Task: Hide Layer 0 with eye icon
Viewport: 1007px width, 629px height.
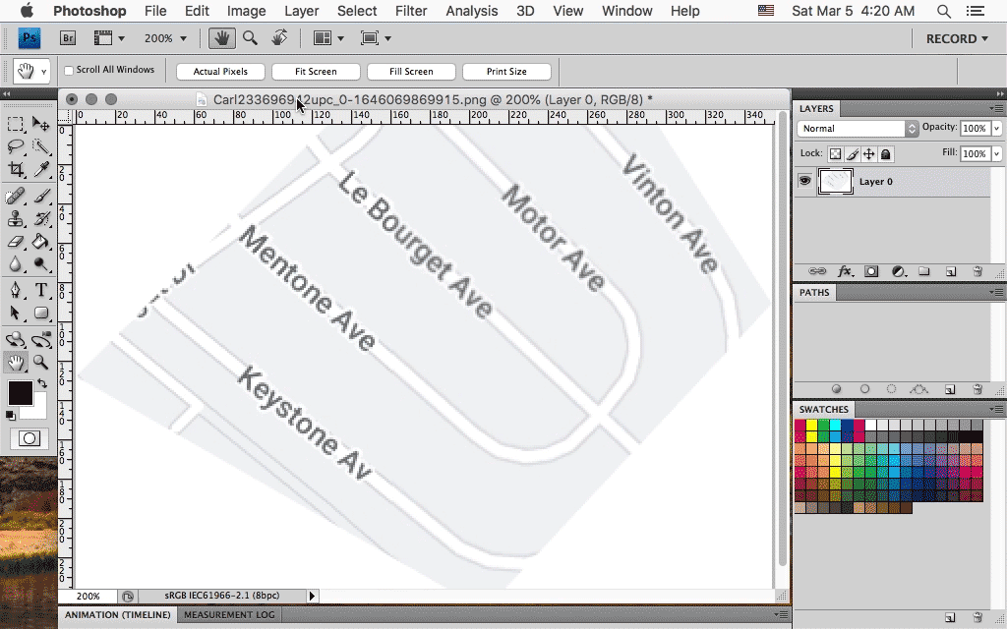Action: point(804,181)
